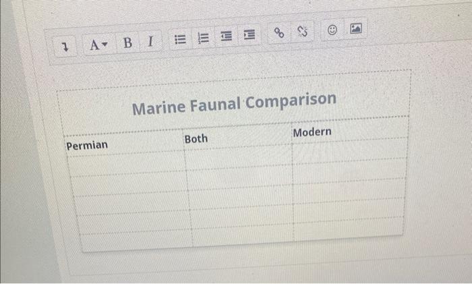472x284 pixels.
Task: Toggle bold formatting
Action: point(128,42)
